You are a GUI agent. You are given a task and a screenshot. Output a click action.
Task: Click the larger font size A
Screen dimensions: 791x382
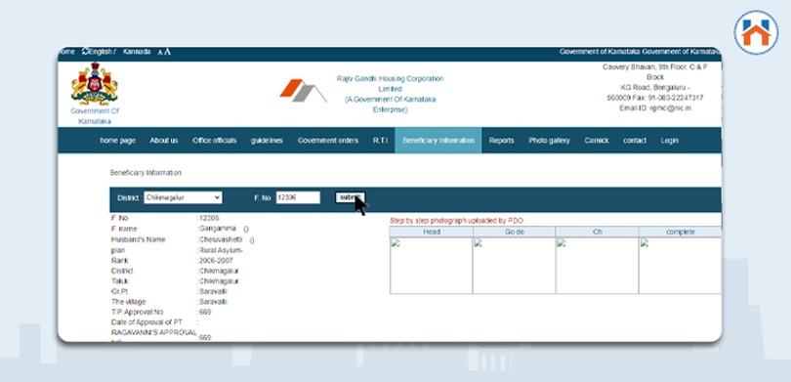coord(167,52)
